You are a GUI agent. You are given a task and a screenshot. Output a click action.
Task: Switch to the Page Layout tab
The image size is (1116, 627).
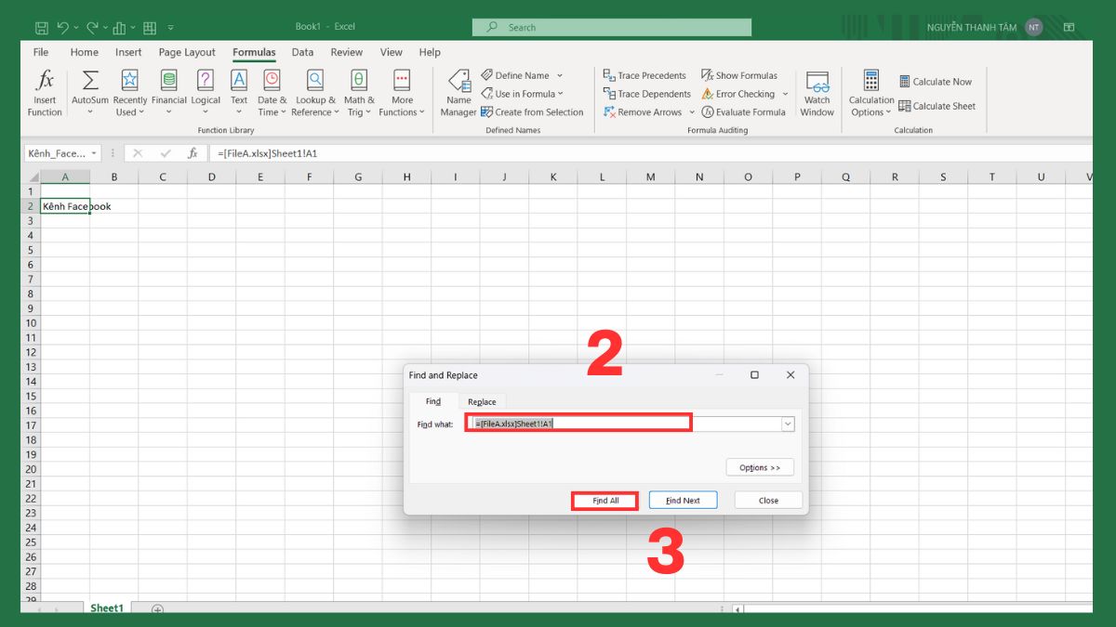(x=187, y=52)
